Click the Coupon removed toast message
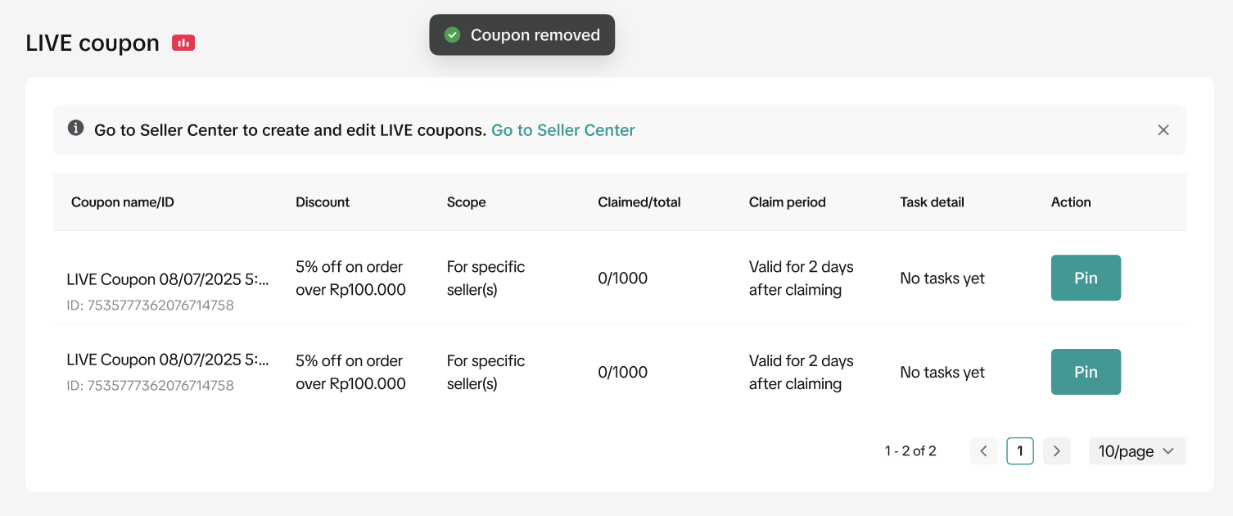The width and height of the screenshot is (1233, 516). click(x=535, y=35)
